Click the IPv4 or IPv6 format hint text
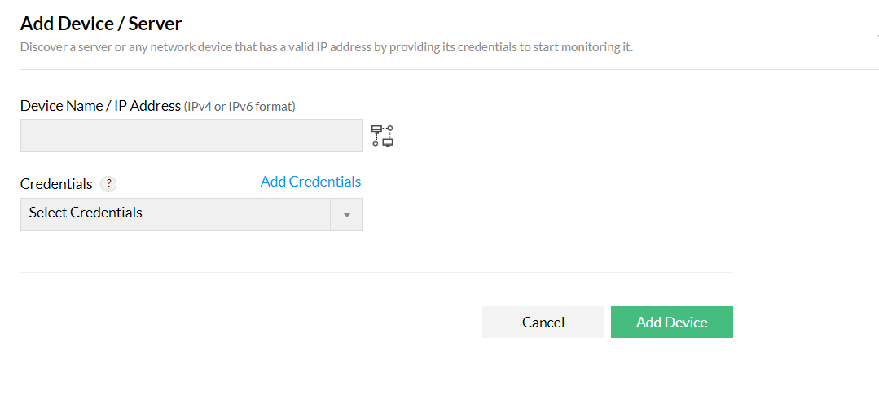879x395 pixels. 240,106
